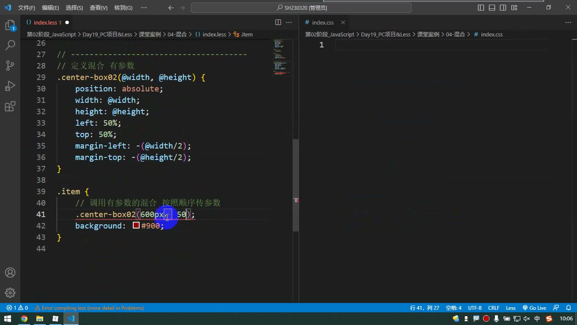The image size is (577, 325).
Task: Toggle the secondary side bar layout
Action: [503, 8]
